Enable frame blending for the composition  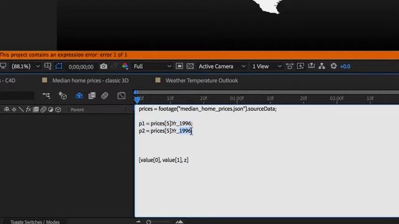pyautogui.click(x=92, y=95)
